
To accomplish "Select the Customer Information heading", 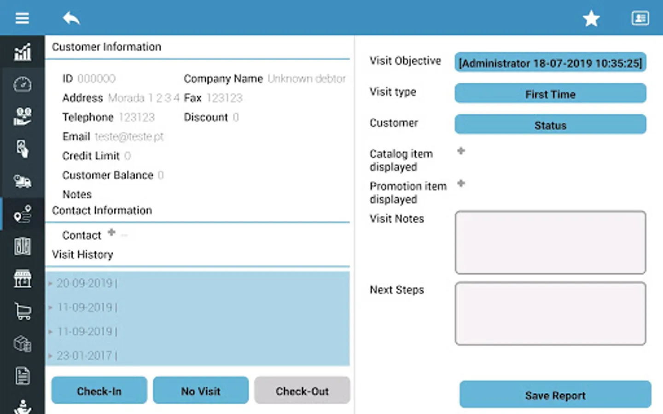I will (106, 47).
